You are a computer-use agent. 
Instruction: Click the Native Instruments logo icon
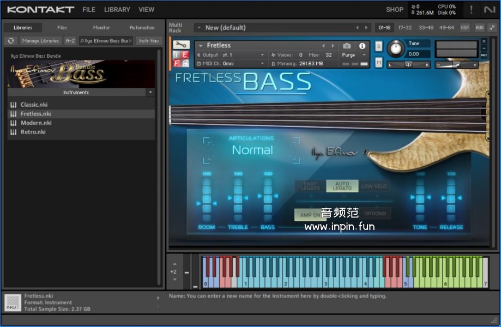489,9
